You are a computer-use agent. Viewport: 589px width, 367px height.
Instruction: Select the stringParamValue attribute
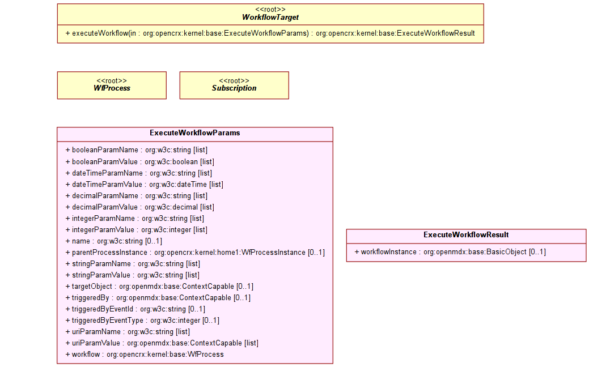coord(132,275)
